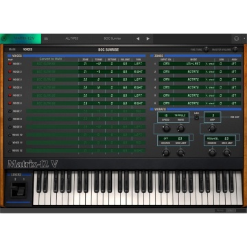Open the preset library browser icon

click(46, 38)
